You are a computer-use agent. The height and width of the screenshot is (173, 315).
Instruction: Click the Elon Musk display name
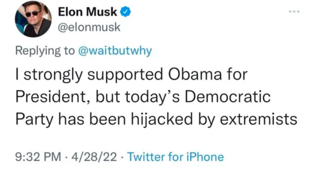pyautogui.click(x=87, y=12)
